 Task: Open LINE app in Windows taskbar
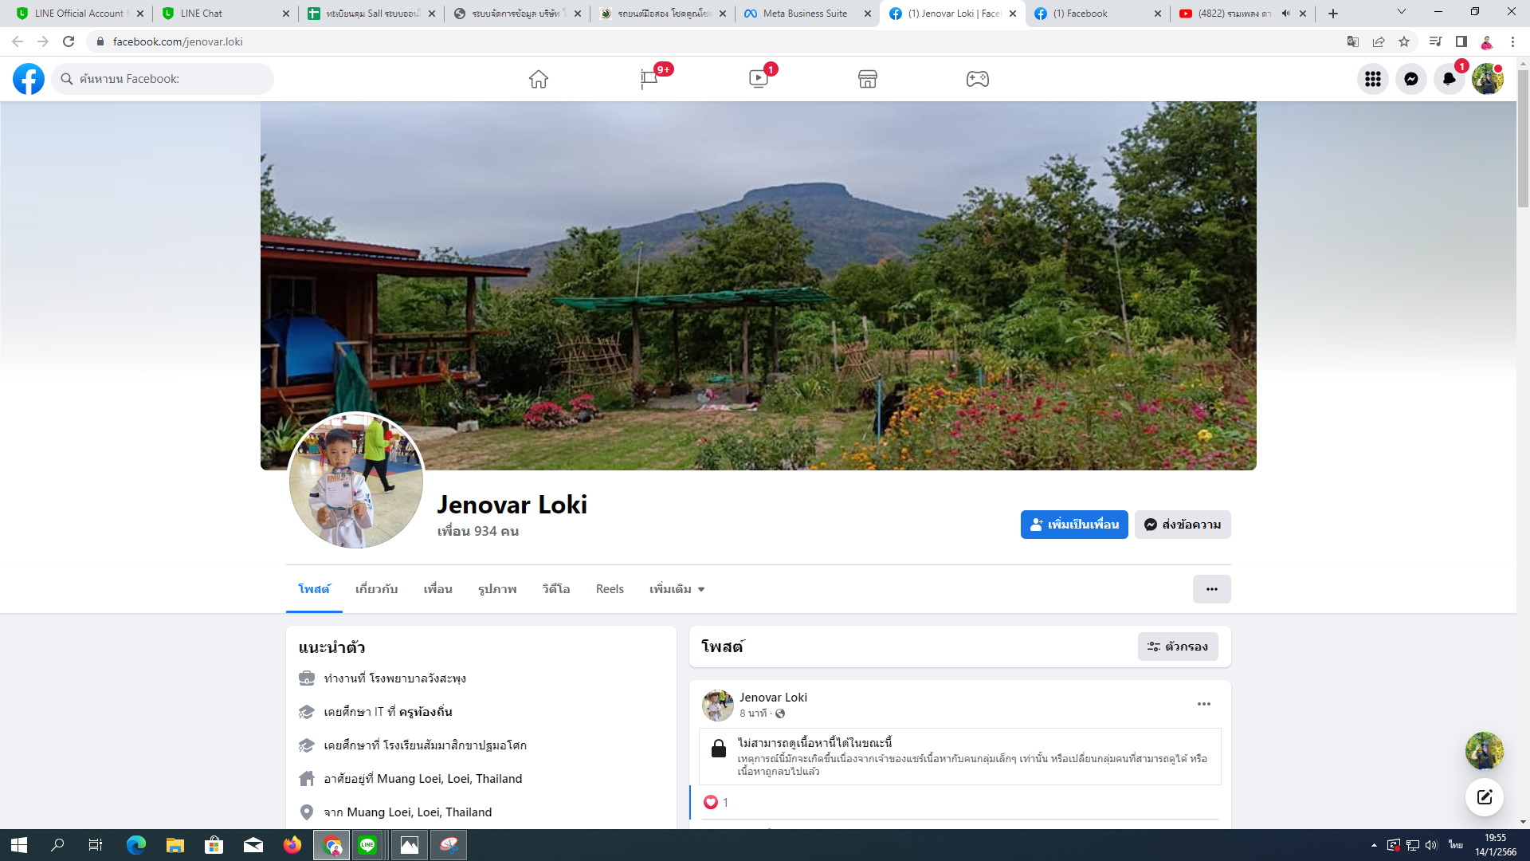click(367, 845)
